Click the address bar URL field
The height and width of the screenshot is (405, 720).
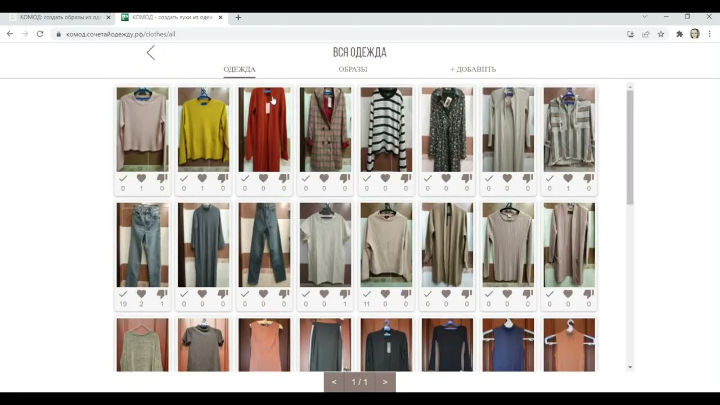click(x=337, y=34)
